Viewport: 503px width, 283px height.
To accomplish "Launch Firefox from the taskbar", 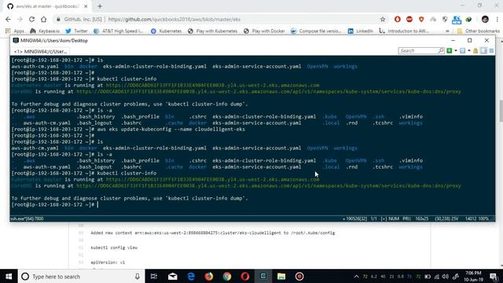I will 209,276.
